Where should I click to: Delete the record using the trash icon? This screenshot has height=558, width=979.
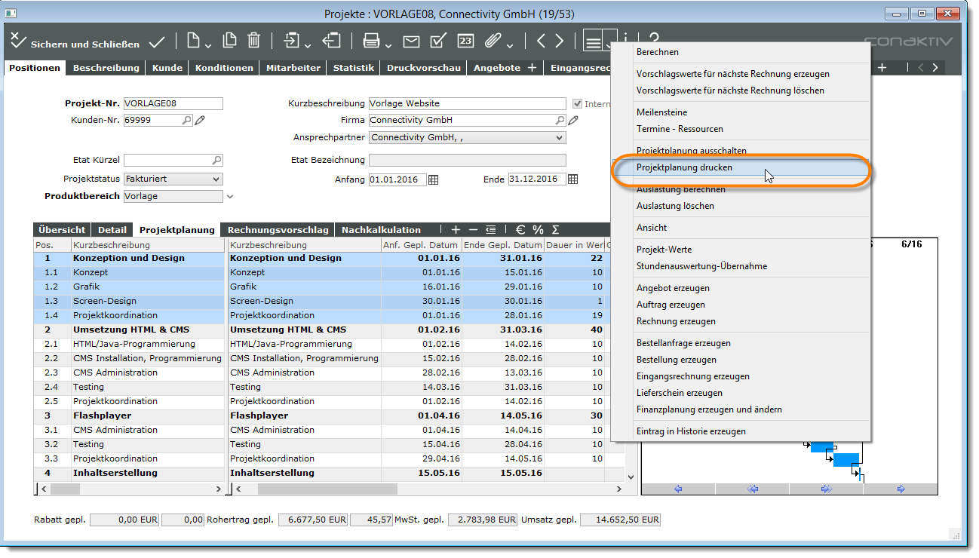(255, 42)
